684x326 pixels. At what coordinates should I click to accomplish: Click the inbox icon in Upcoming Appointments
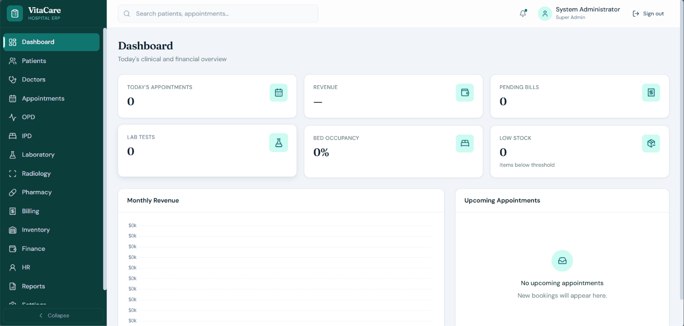tap(562, 261)
